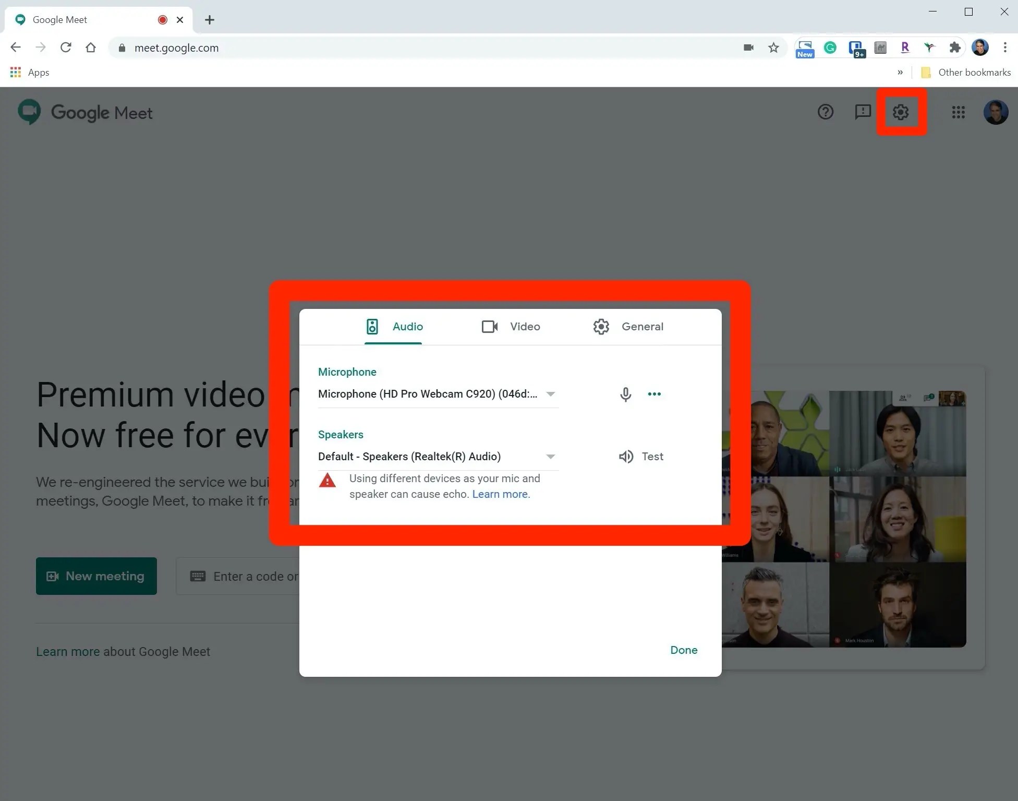Click Done to close settings
The height and width of the screenshot is (801, 1018).
pos(683,650)
